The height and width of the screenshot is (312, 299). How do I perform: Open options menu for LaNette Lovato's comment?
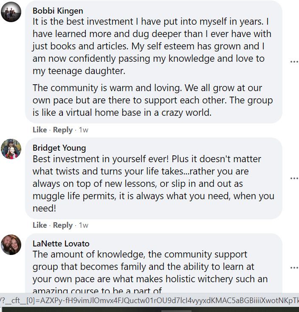[x=294, y=268]
